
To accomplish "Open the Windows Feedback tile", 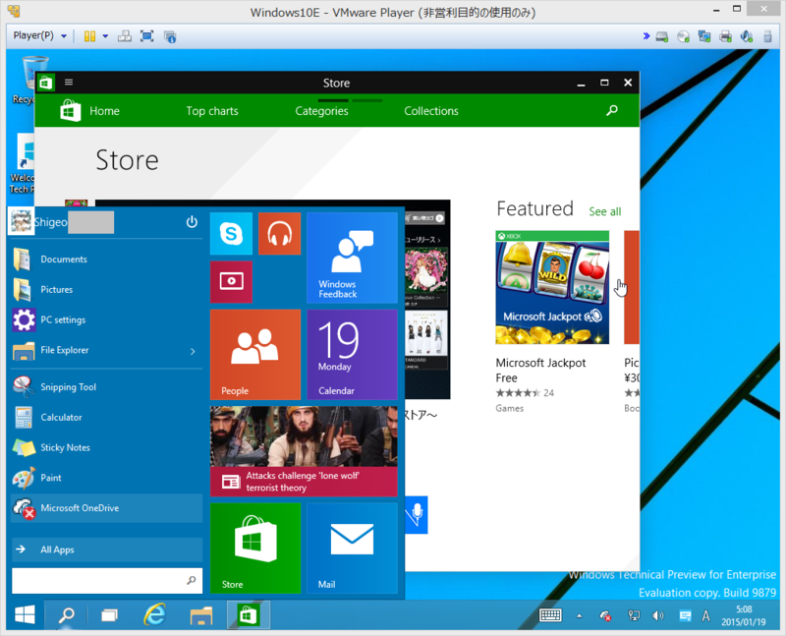I will [x=352, y=258].
